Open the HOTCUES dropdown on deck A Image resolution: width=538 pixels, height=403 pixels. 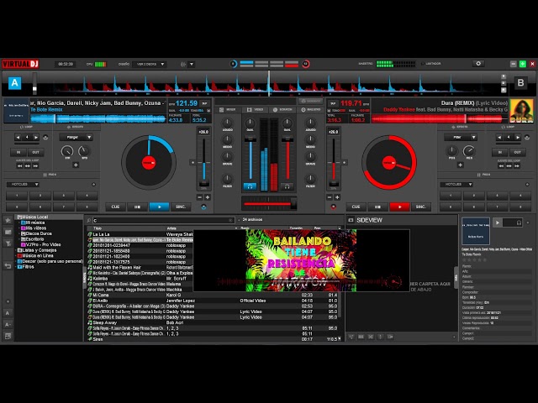(x=23, y=185)
